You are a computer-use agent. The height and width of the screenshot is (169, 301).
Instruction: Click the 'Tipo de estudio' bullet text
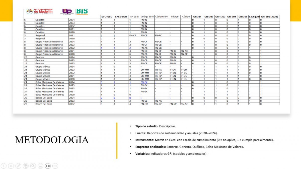(x=155, y=126)
